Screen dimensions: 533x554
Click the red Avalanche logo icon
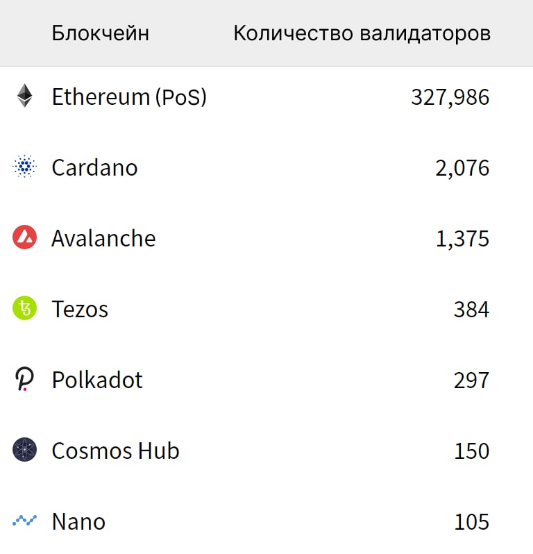click(25, 238)
